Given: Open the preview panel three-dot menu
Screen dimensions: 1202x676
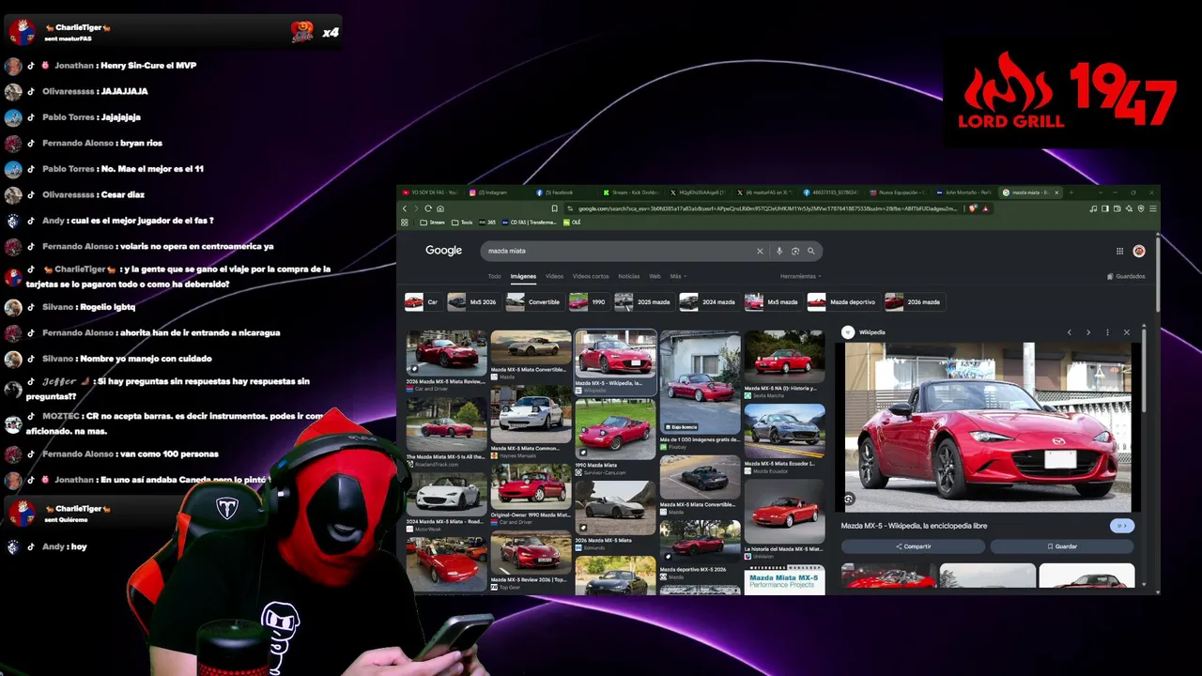Looking at the screenshot, I should (x=1107, y=332).
